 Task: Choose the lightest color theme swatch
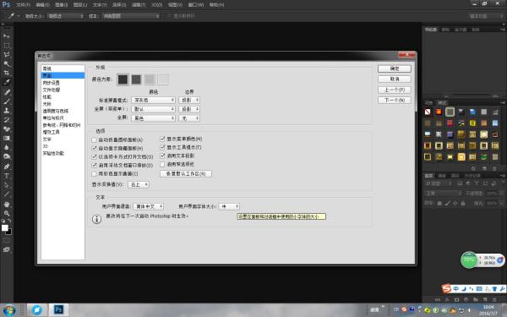[x=163, y=79]
